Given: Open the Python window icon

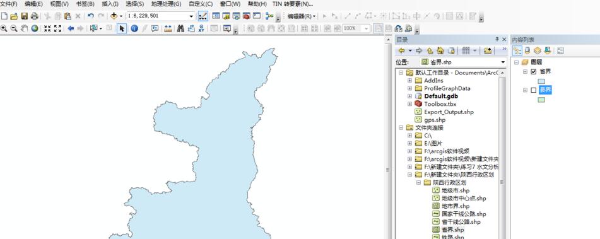Looking at the screenshot, I should click(x=256, y=16).
